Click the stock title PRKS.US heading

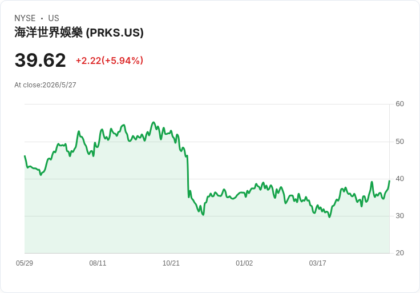(79, 33)
